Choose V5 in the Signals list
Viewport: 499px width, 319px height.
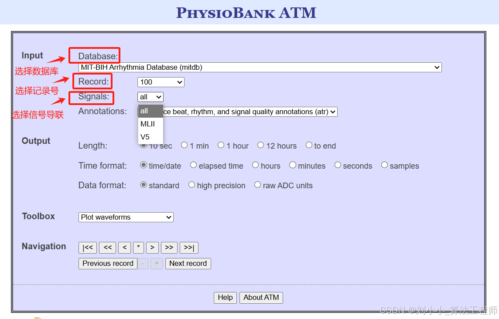tap(150, 137)
